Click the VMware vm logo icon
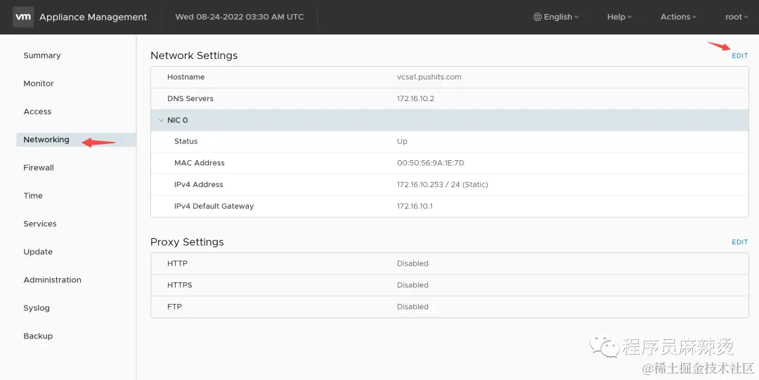Image resolution: width=759 pixels, height=380 pixels. [x=22, y=17]
